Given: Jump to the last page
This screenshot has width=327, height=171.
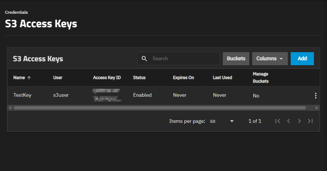Looking at the screenshot, I should pyautogui.click(x=310, y=121).
